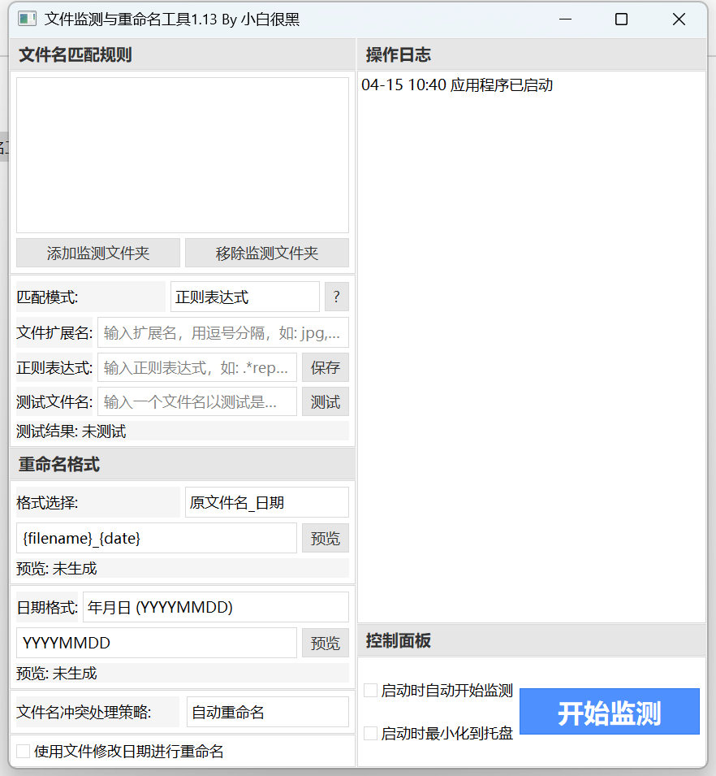716x776 pixels.
Task: Click the ? help button beside 匹配模式
Action: click(x=337, y=297)
